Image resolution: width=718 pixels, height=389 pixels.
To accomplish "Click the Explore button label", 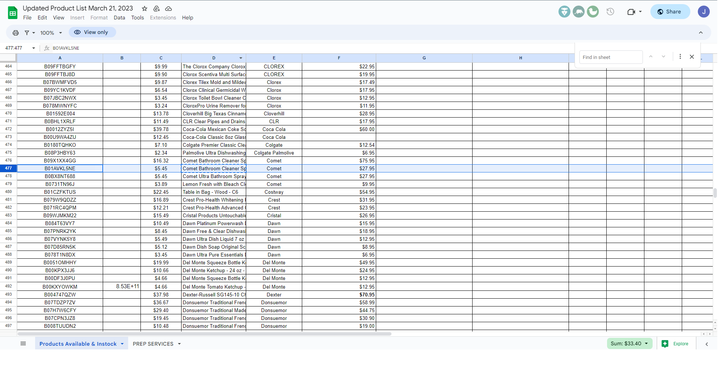I will (681, 344).
